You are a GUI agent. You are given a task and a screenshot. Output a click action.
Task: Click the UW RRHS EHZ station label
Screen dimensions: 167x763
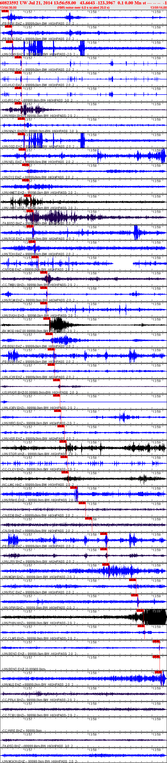pos(39,500)
